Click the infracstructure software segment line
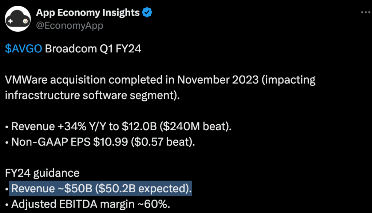Viewport: 372px width, 213px height. (x=93, y=96)
